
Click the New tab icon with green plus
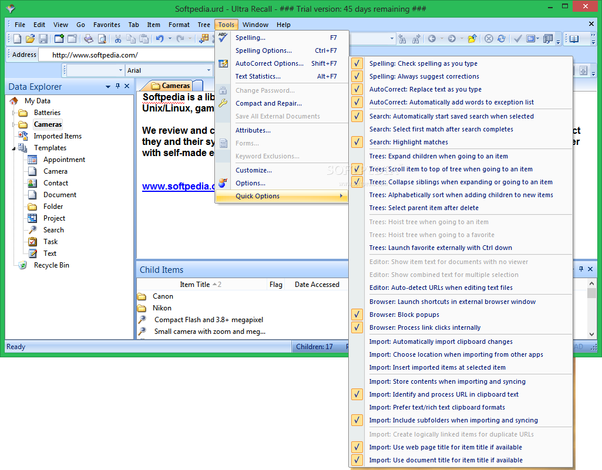[x=59, y=38]
